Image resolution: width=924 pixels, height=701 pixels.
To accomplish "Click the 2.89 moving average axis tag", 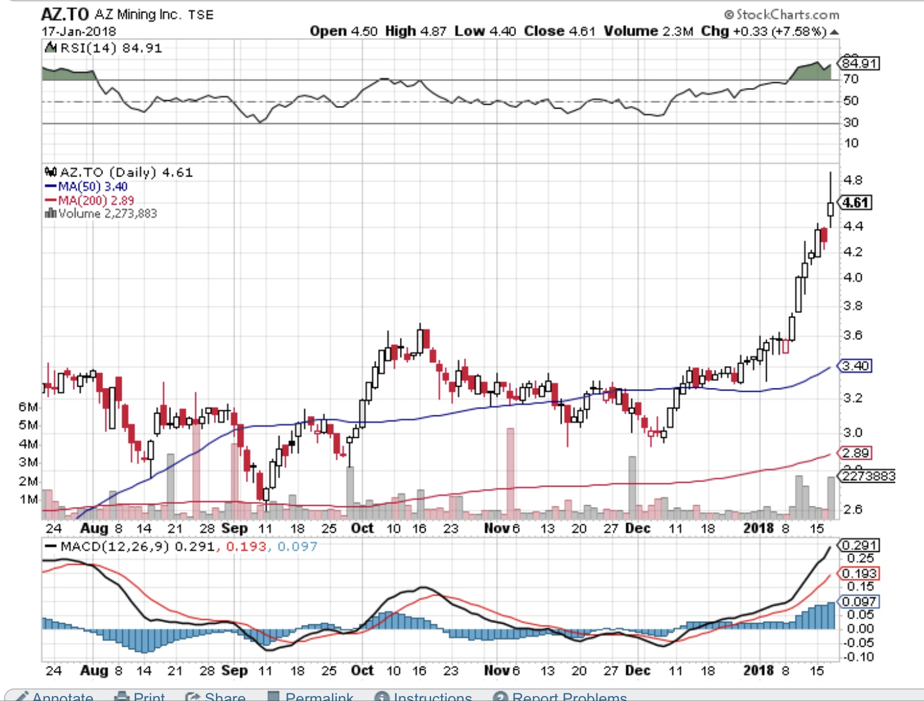I will coord(855,453).
